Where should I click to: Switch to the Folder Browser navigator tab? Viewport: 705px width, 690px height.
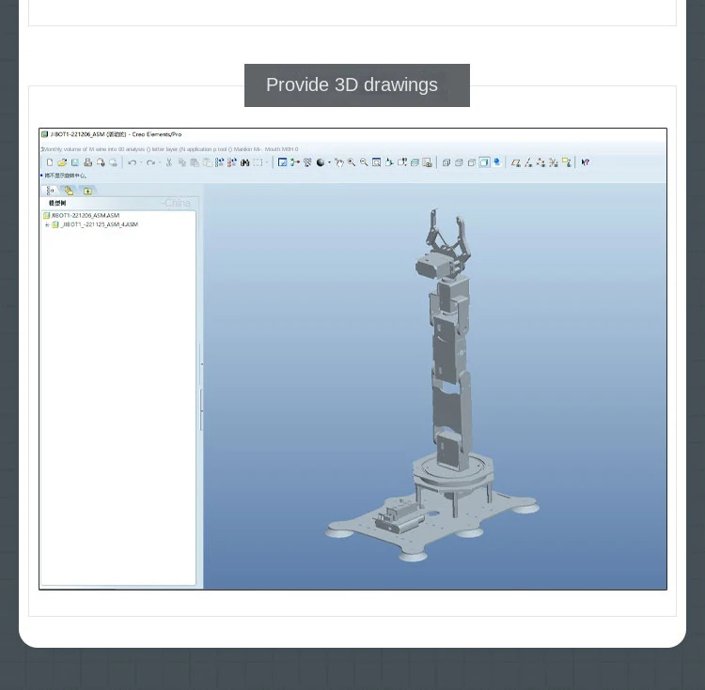click(69, 191)
